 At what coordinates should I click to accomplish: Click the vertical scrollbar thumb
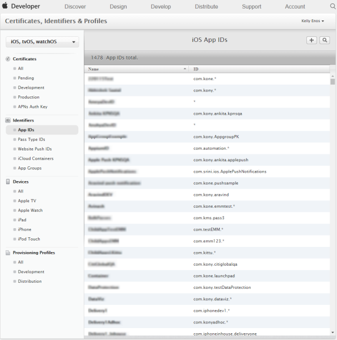(x=332, y=82)
